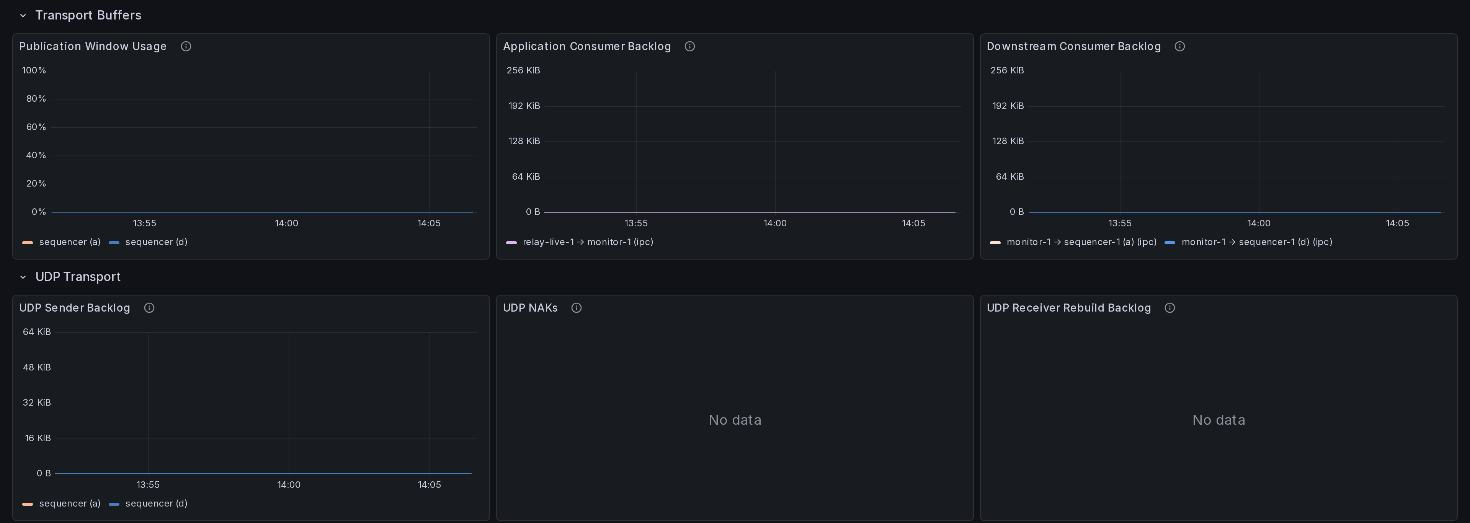Open the Publication Window Usage panel title
1470x523 pixels.
[92, 46]
